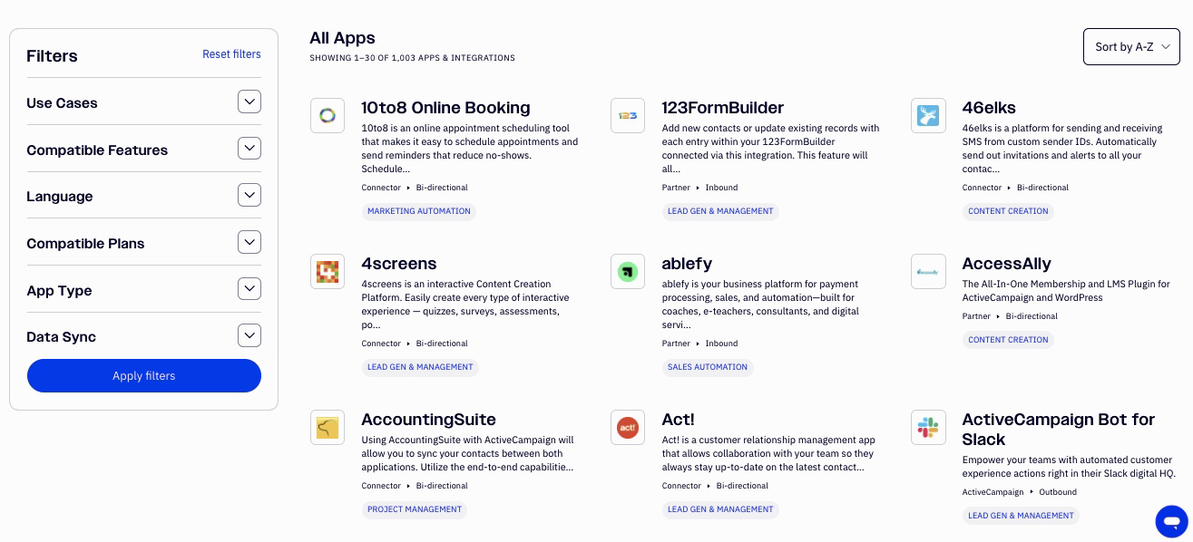Expand the Compatible Features filter
Viewport: 1193px width, 542px height.
[249, 148]
